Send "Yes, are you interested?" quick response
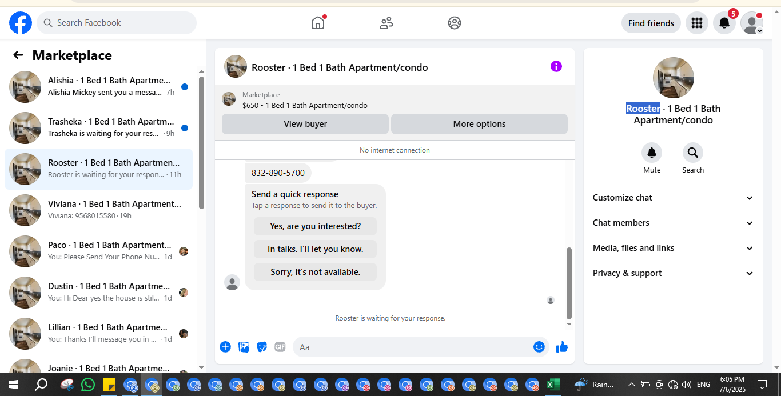 [x=316, y=226]
